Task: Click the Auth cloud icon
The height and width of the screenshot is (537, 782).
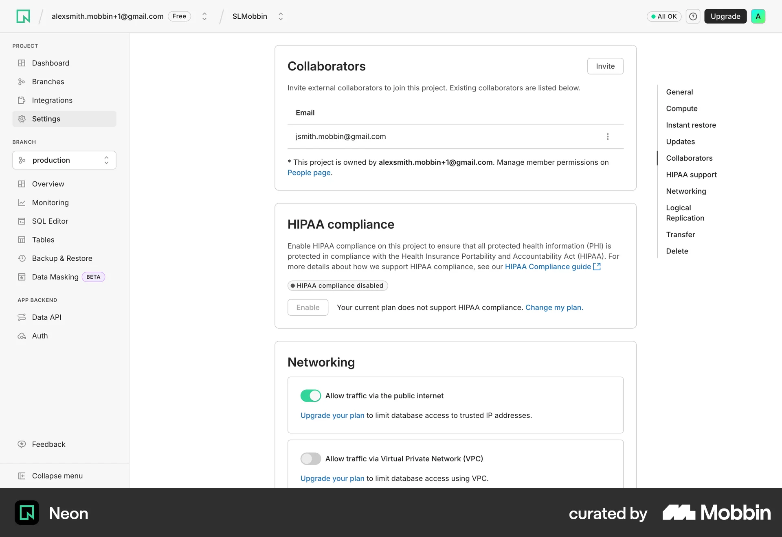Action: tap(22, 336)
